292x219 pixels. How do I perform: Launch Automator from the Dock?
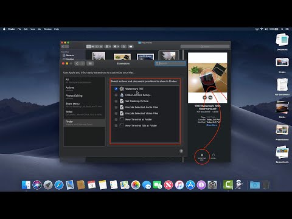239,185
